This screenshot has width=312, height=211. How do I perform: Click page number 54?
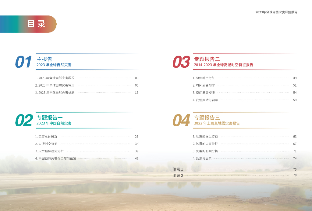click(295, 93)
